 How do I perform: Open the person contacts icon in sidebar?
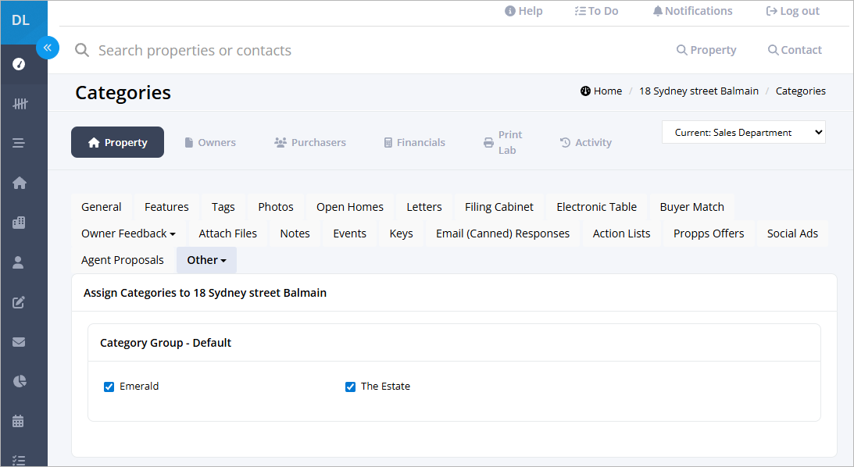pyautogui.click(x=18, y=262)
